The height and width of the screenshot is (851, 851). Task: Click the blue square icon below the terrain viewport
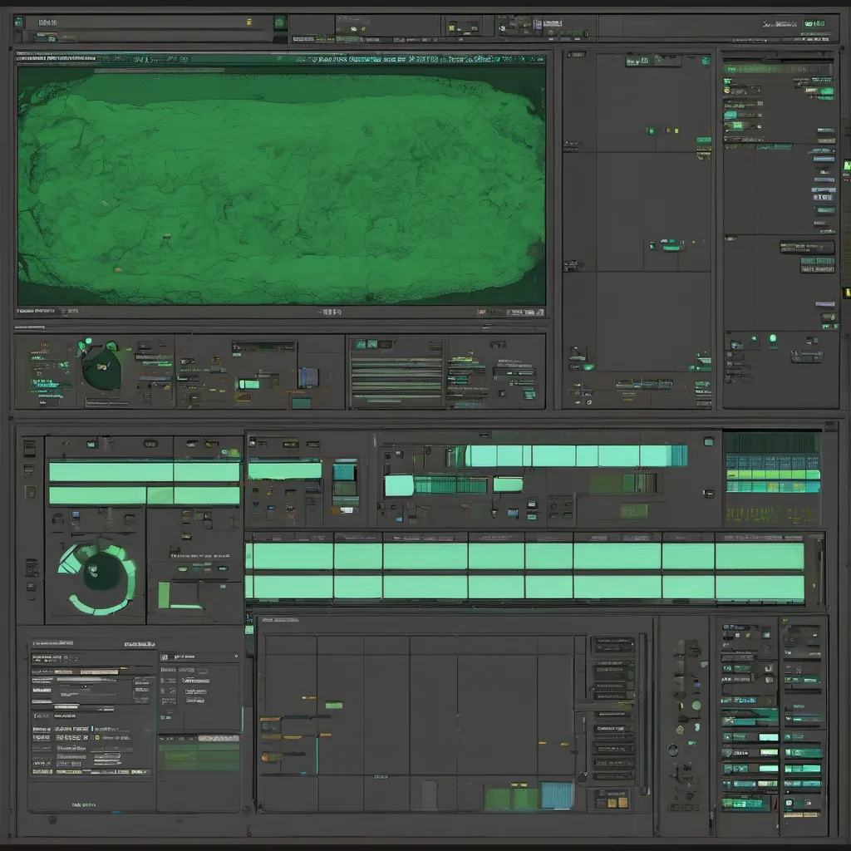click(x=308, y=377)
